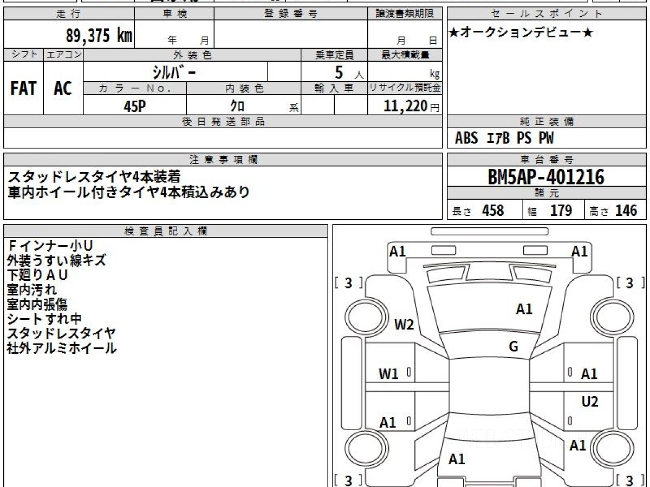This screenshot has width=650, height=487.
Task: Click the ★オークションデビュー★ sales point text
Action: [521, 33]
